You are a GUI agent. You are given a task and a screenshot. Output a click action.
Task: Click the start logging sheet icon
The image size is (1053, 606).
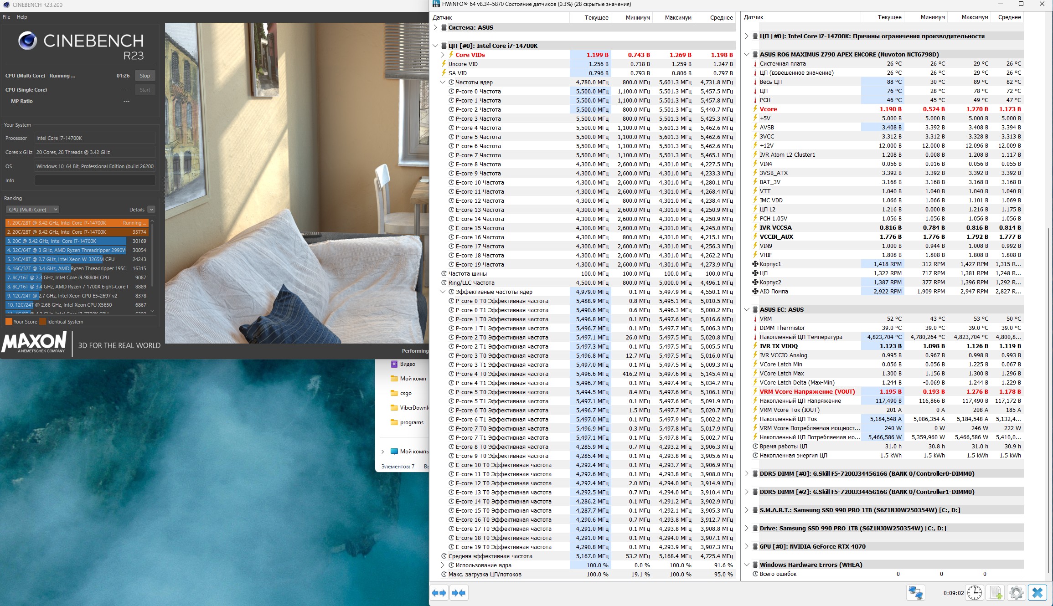pyautogui.click(x=996, y=593)
